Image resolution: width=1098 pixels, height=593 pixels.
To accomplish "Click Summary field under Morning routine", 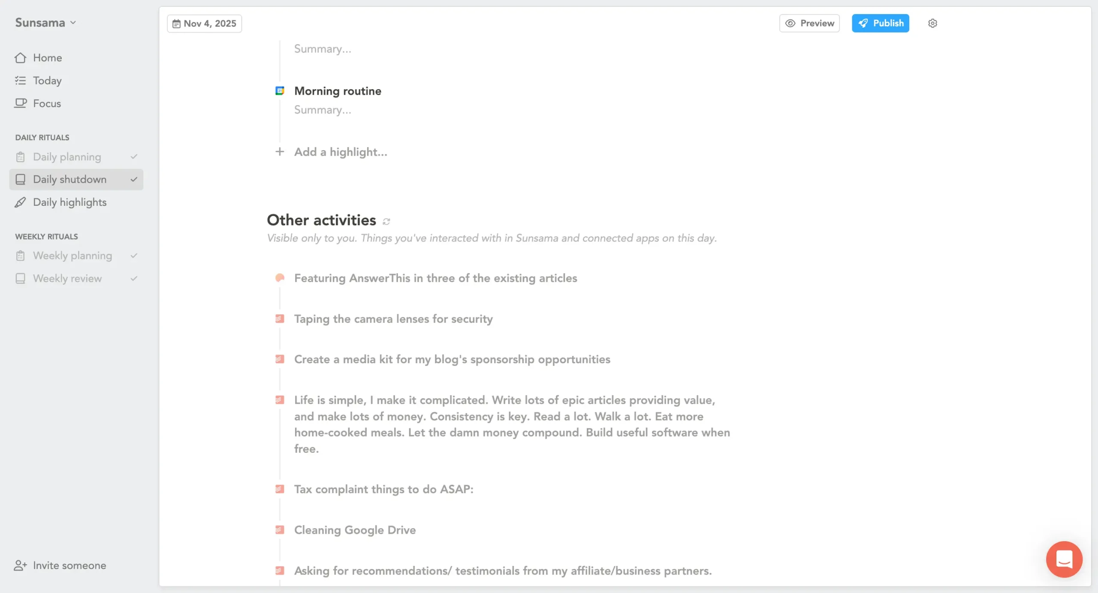I will click(323, 110).
